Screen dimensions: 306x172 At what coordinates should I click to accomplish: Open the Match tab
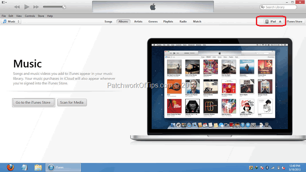[197, 21]
